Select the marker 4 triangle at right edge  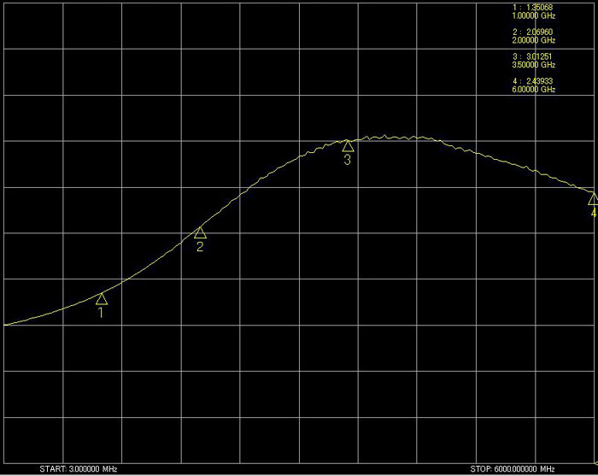coord(593,199)
